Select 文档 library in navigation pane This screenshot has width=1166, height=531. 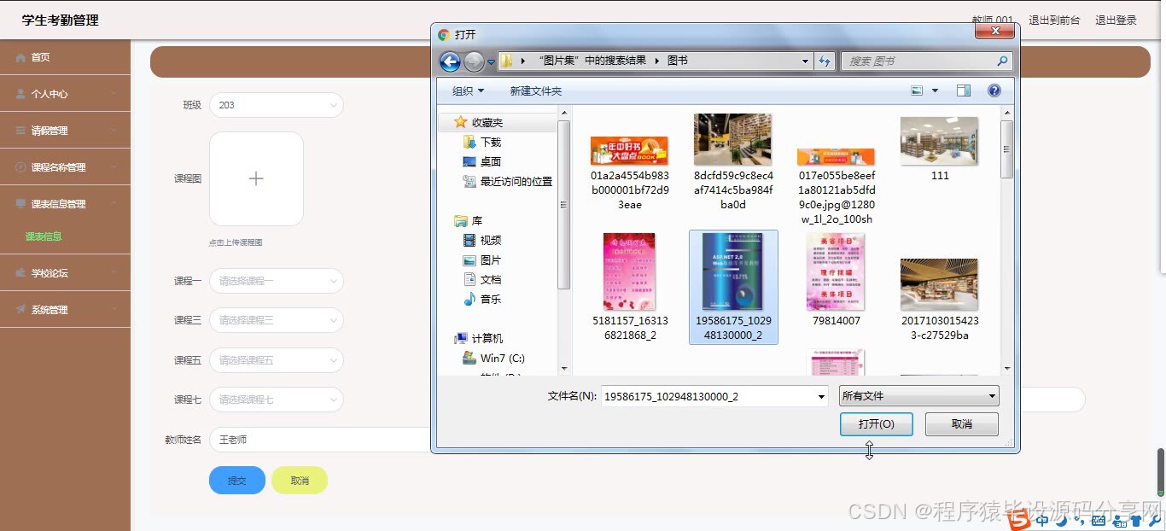(482, 279)
